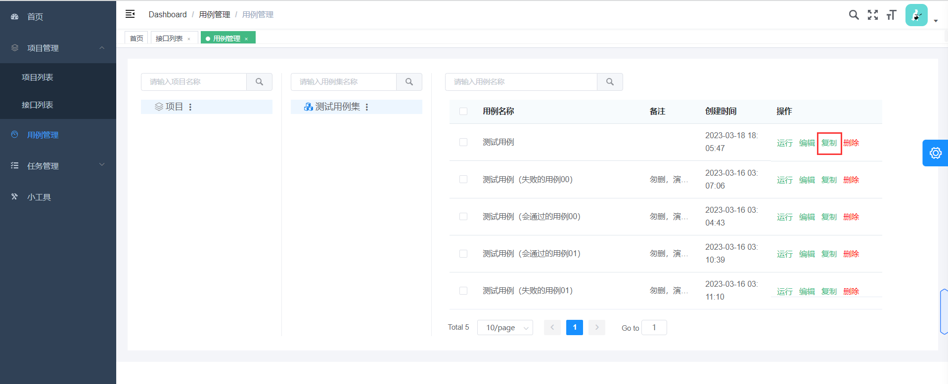948x384 pixels.
Task: Delete the 测试用例 case
Action: click(851, 143)
